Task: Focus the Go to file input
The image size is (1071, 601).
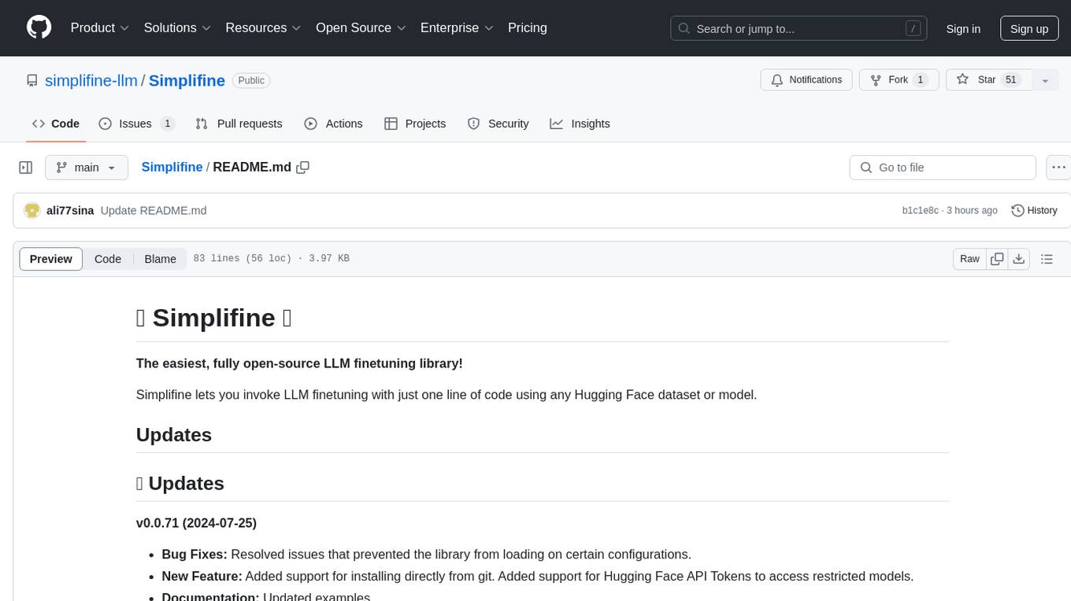Action: (x=943, y=168)
